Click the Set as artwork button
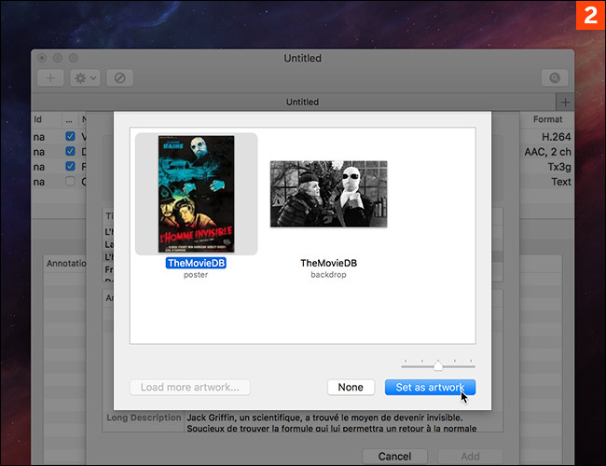 429,387
